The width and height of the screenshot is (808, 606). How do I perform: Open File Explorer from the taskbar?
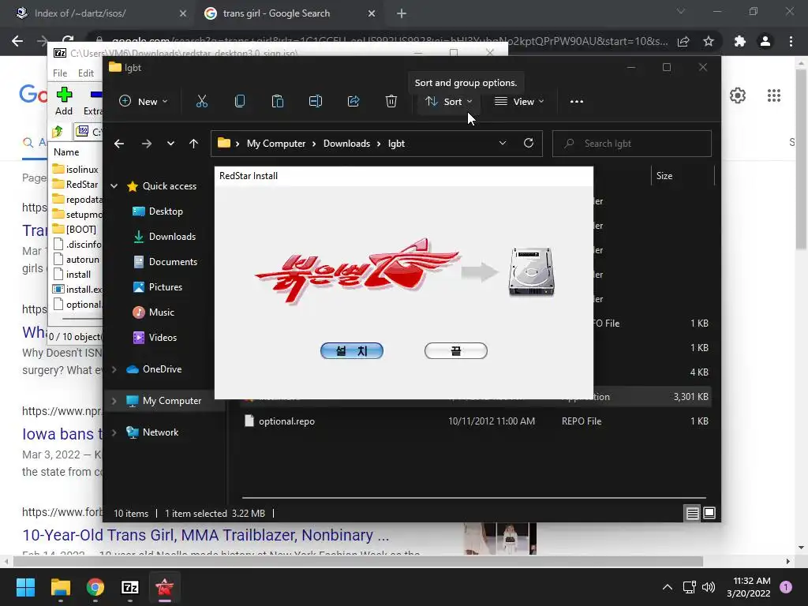[60, 587]
